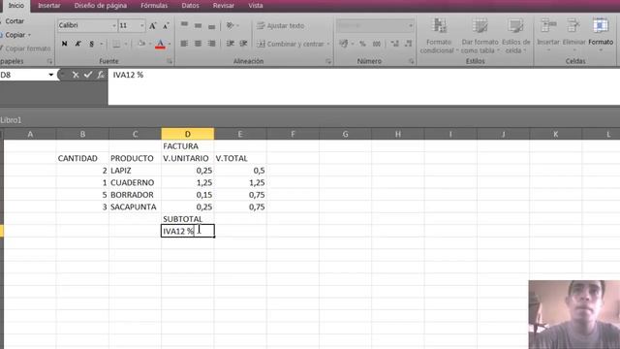620x349 pixels.
Task: Open Portapapeles dialog launcher
Action: pyautogui.click(x=49, y=61)
